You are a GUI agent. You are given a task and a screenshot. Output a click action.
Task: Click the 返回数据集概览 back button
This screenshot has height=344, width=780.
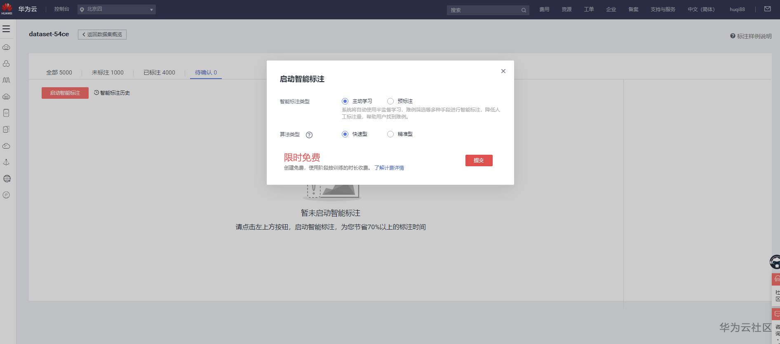(x=102, y=35)
